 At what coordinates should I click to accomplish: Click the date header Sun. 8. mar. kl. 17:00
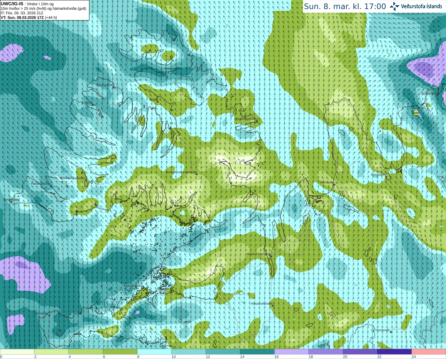[x=345, y=6]
